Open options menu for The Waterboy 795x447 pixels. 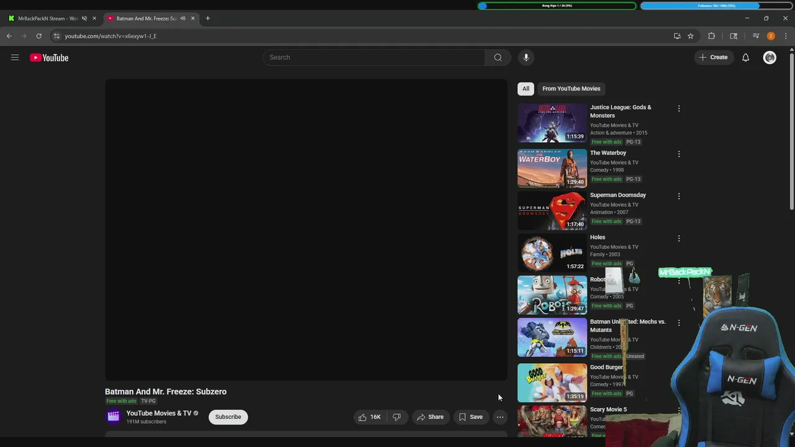point(679,154)
